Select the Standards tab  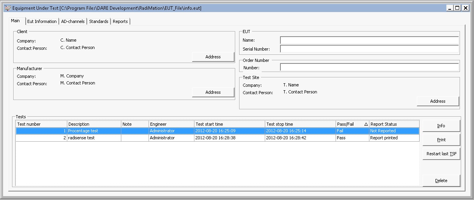tap(99, 21)
